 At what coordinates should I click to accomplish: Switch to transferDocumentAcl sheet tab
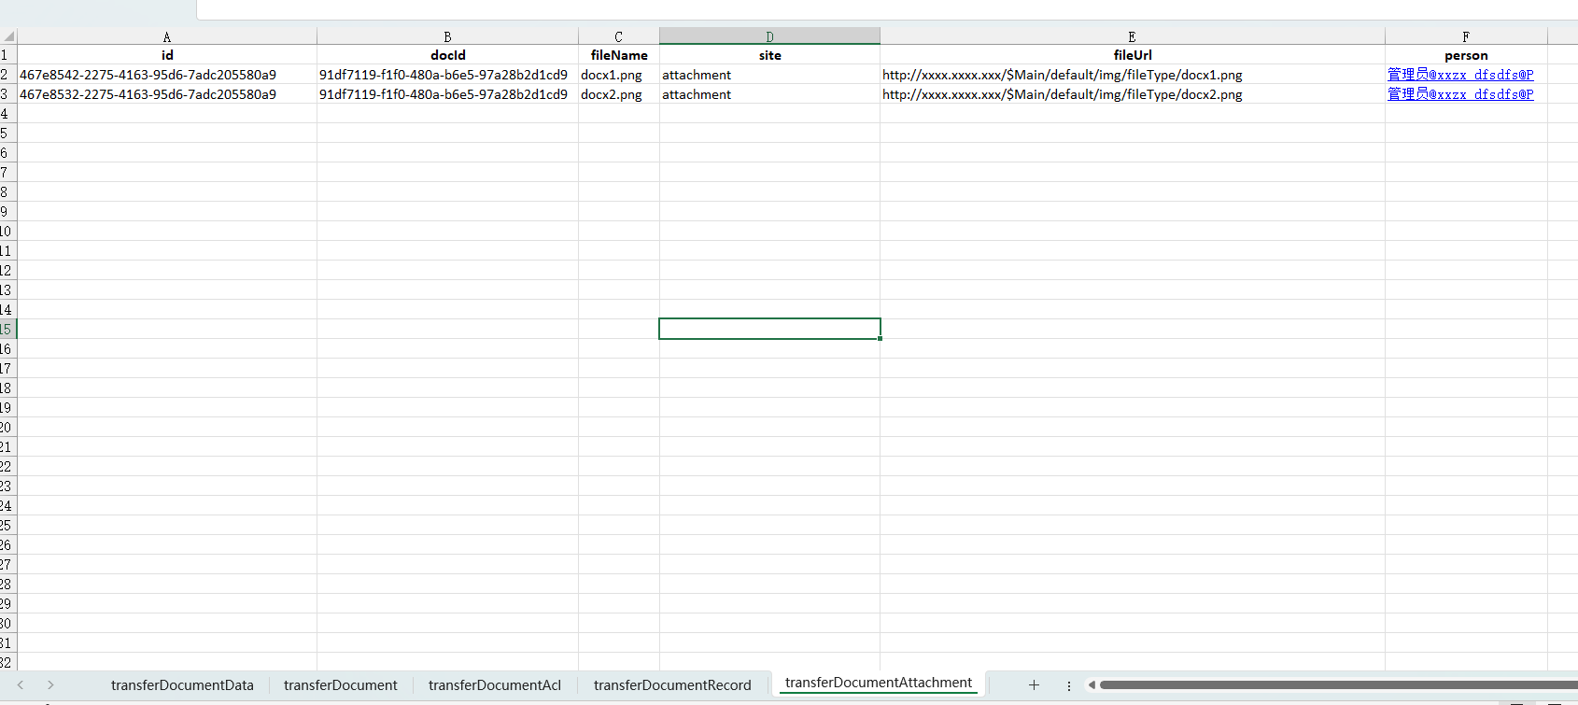click(x=495, y=685)
